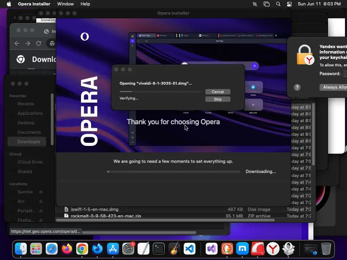Screen dimensions: 347x260
Task: Open the Opera Installer app menu
Action: 34,4
